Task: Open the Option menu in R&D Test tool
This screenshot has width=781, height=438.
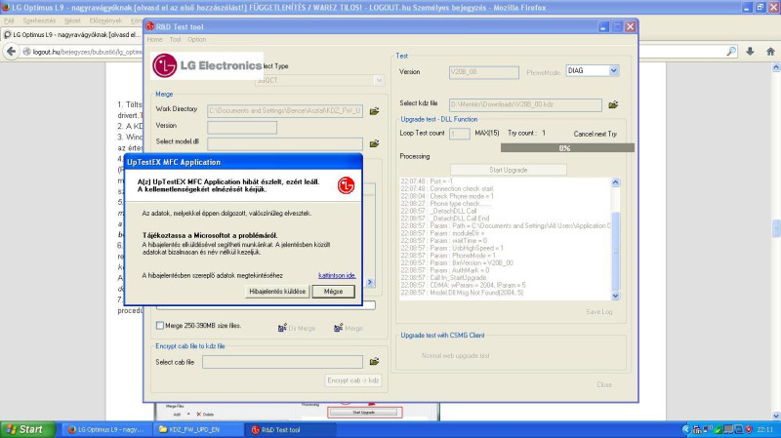Action: [197, 39]
